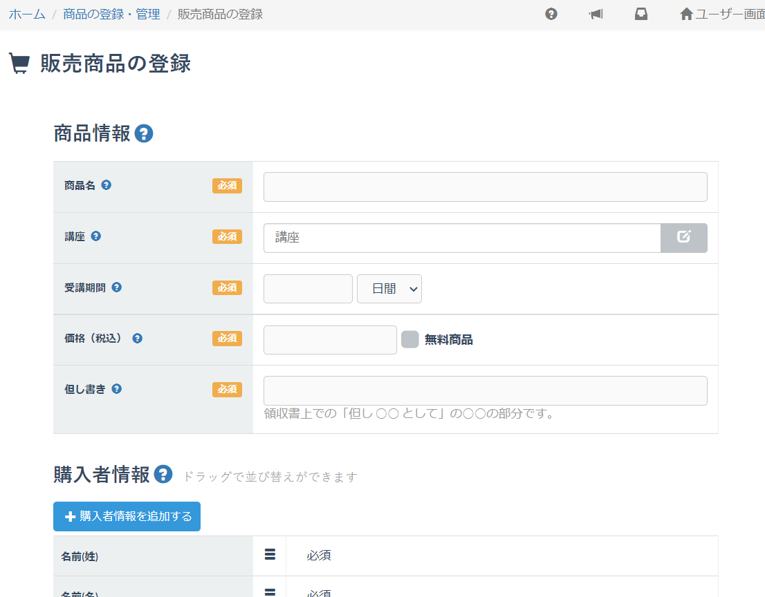
Task: Click the edit icon button for 講座 field
Action: point(683,238)
